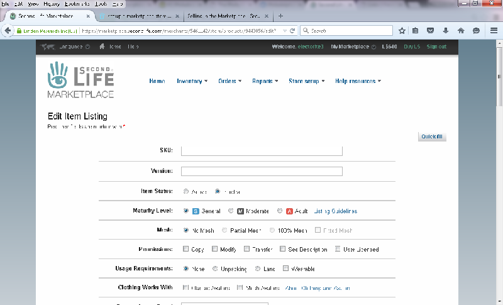Go to the Home navigation link
The image size is (503, 305).
pos(157,81)
